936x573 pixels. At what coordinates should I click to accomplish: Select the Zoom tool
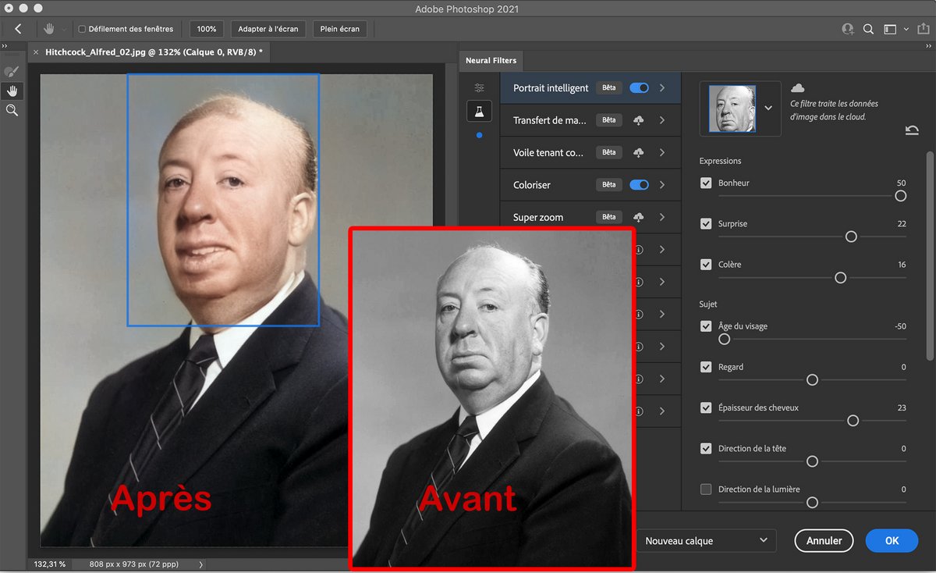click(12, 110)
